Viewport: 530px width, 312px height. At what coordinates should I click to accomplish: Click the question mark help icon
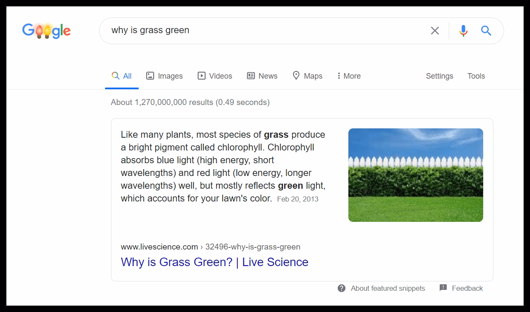tap(341, 288)
